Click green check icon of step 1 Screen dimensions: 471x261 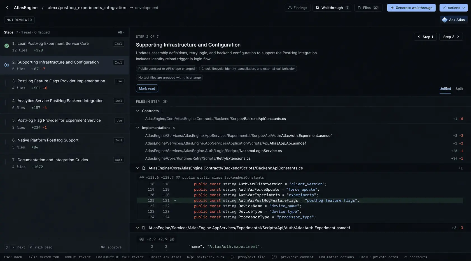tap(7, 46)
